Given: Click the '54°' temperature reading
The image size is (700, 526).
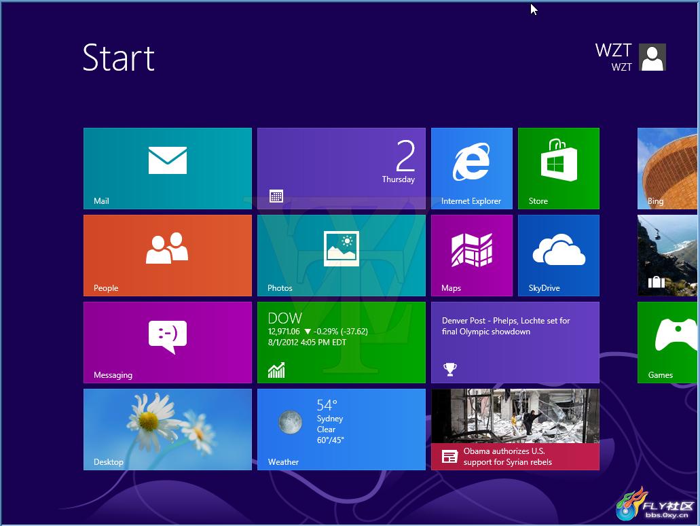Looking at the screenshot, I should tap(327, 405).
